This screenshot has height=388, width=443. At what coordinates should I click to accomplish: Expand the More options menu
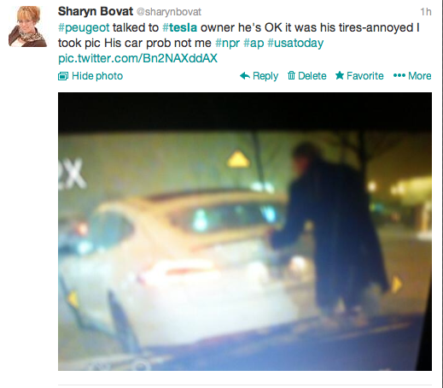(412, 76)
